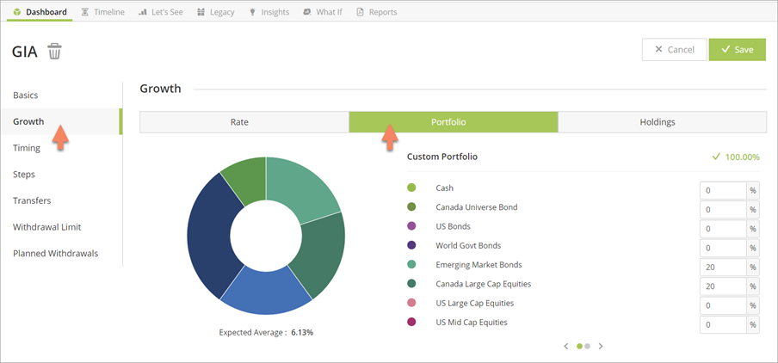Click the trash icon next to GIA
Image resolution: width=778 pixels, height=363 pixels.
tap(54, 52)
